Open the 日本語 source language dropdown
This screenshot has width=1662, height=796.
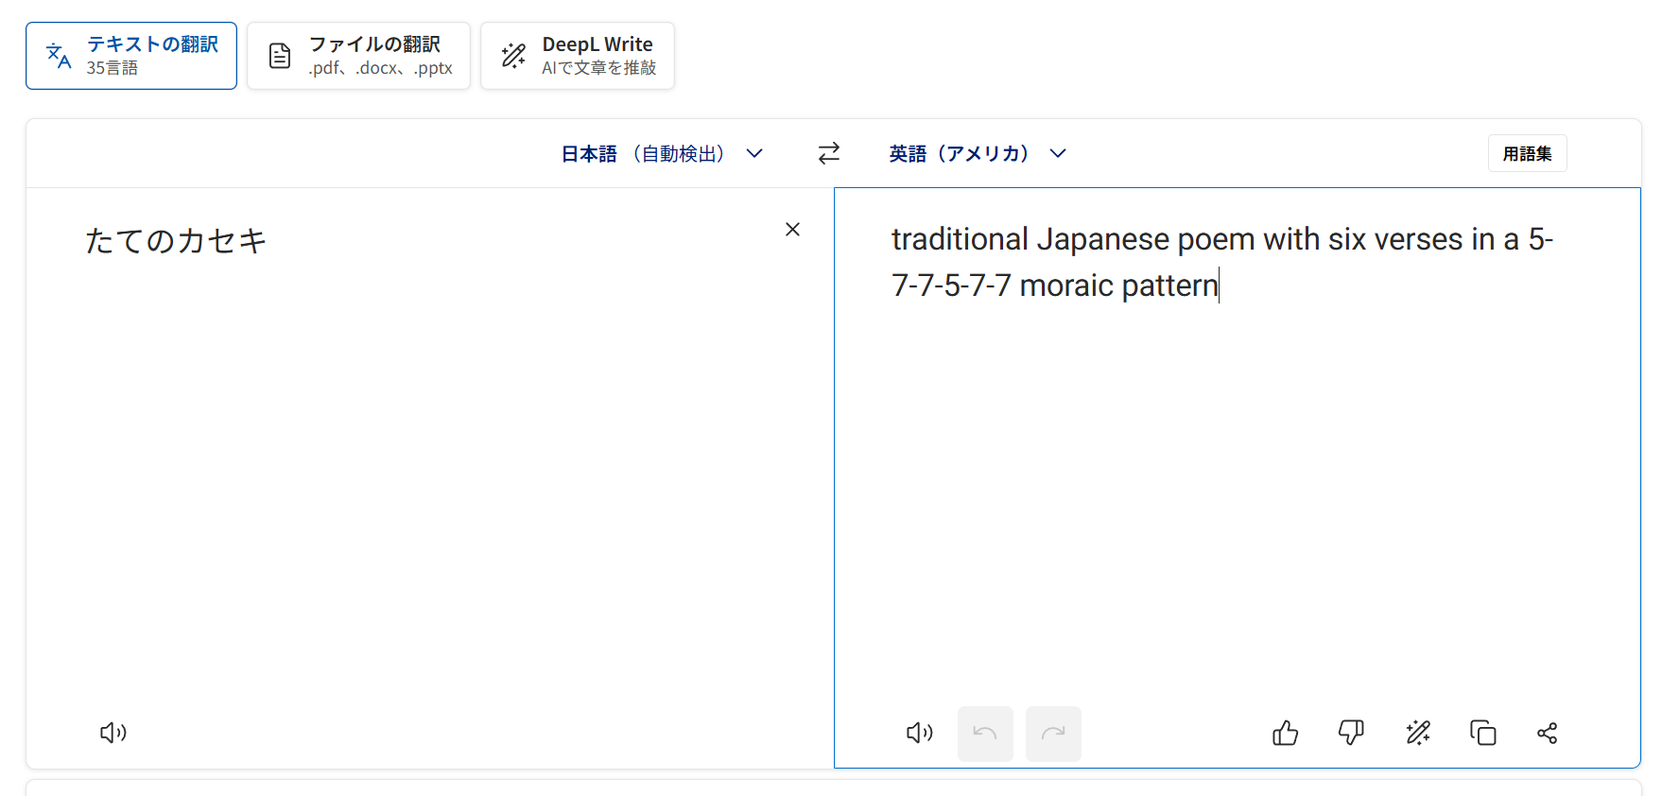[662, 153]
